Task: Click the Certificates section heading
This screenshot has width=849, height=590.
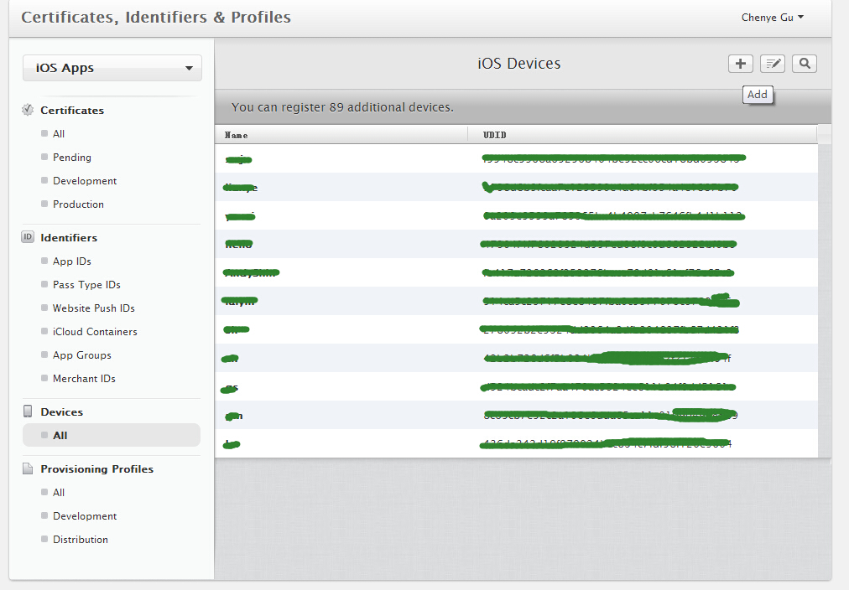Action: (x=72, y=110)
